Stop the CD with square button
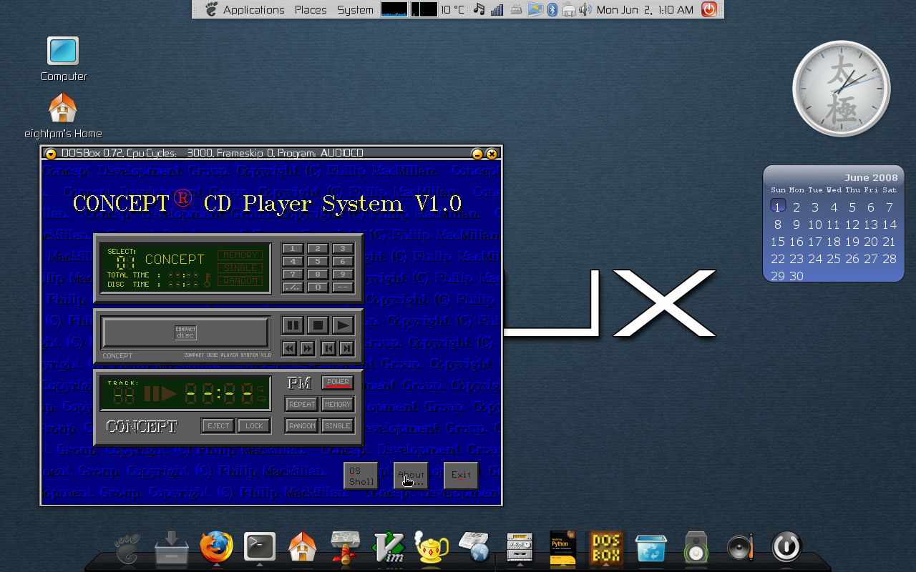The height and width of the screenshot is (572, 916). [x=318, y=325]
